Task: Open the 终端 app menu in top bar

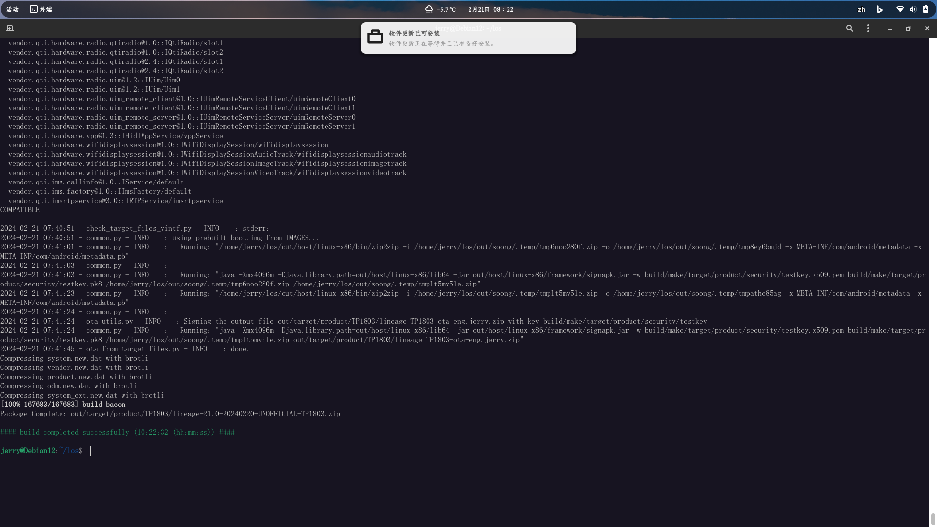Action: point(41,9)
